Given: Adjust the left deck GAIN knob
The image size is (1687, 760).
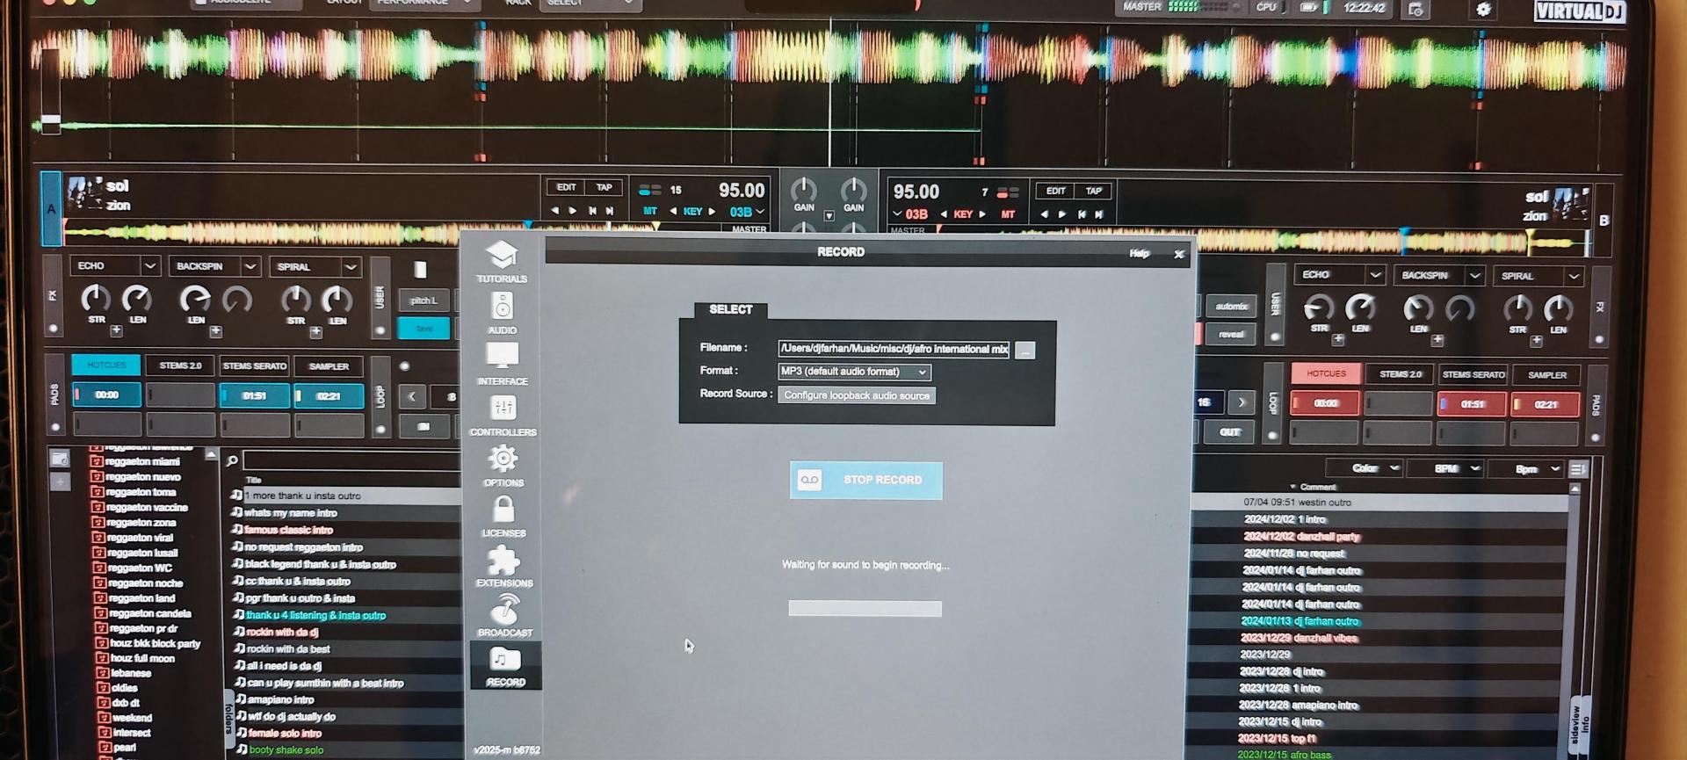Looking at the screenshot, I should (x=803, y=190).
